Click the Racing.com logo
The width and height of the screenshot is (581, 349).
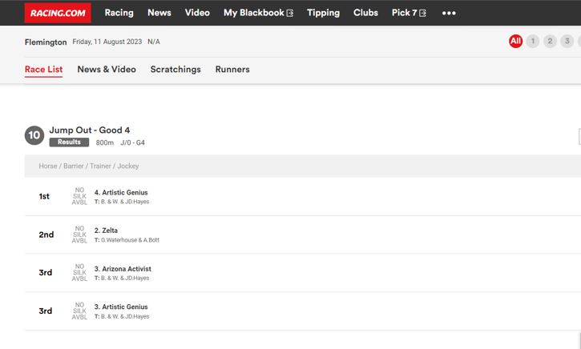point(58,13)
